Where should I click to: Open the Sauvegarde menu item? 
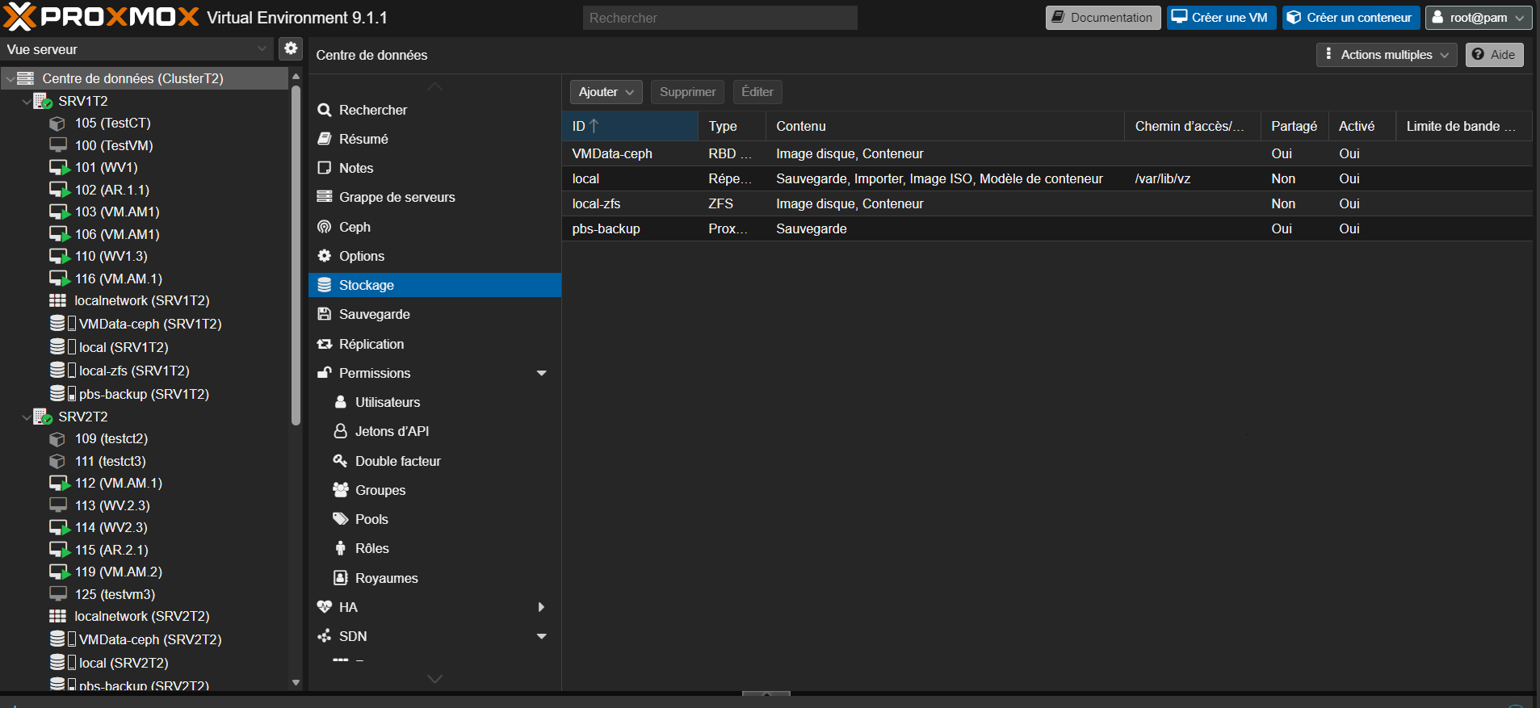[434, 314]
